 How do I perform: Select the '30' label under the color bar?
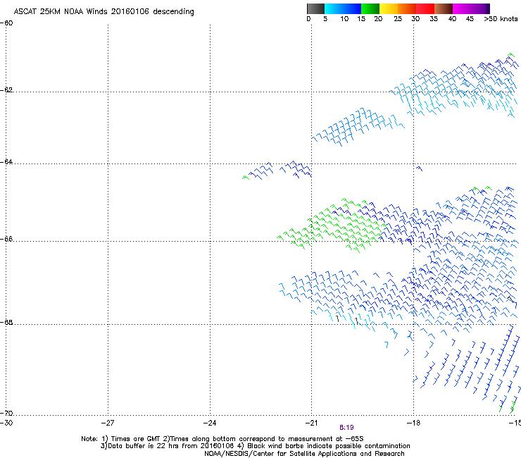(415, 19)
